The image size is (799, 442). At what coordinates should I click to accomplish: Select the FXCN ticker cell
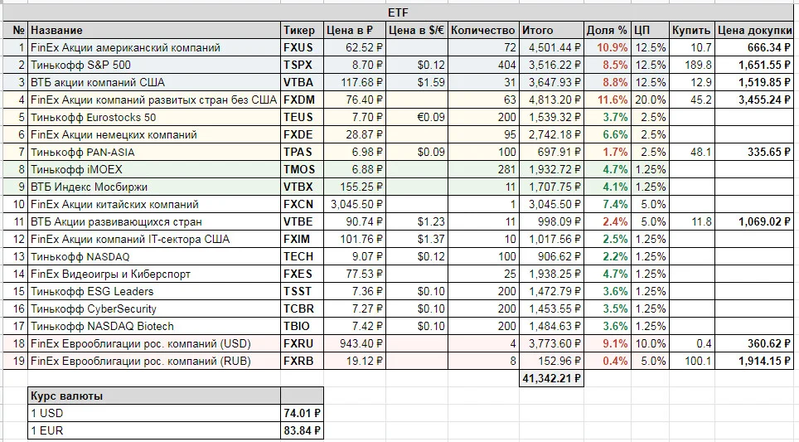point(303,205)
